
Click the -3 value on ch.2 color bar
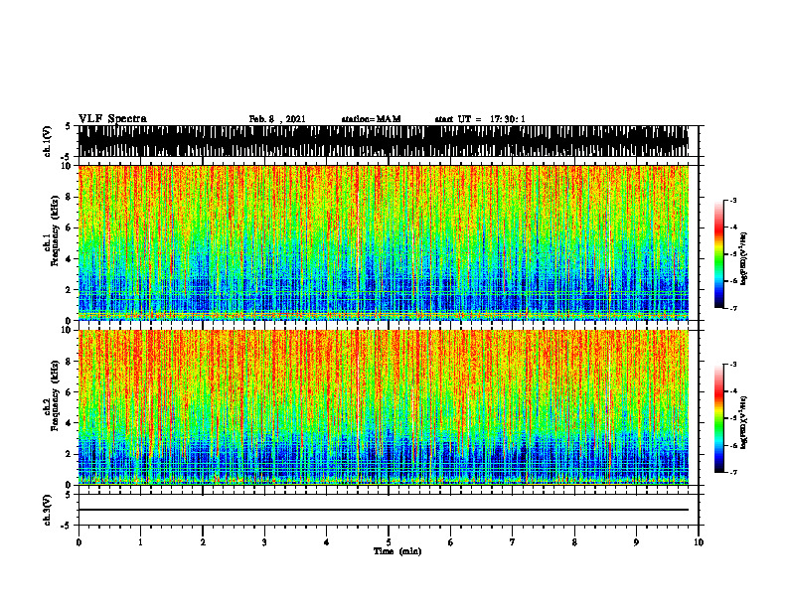(x=733, y=365)
